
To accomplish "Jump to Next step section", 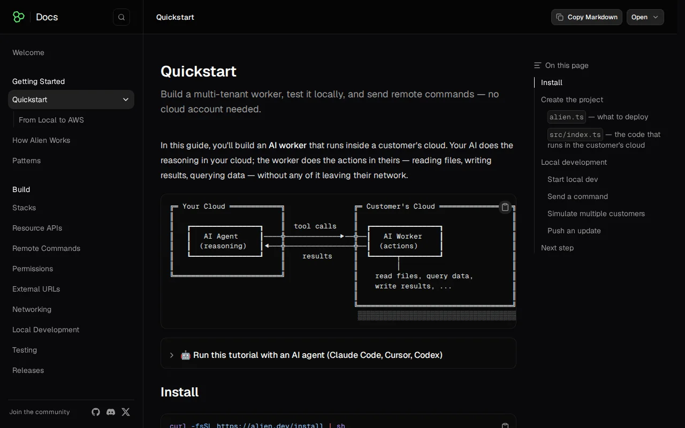I will [557, 248].
